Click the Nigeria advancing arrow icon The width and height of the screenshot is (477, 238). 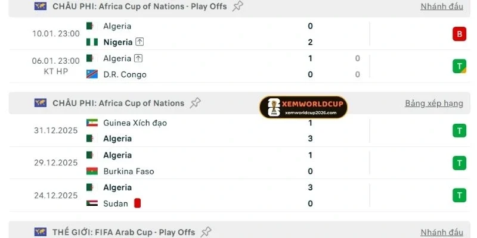click(x=140, y=42)
